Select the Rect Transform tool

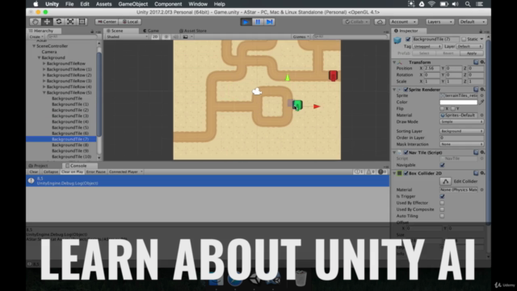click(x=82, y=22)
